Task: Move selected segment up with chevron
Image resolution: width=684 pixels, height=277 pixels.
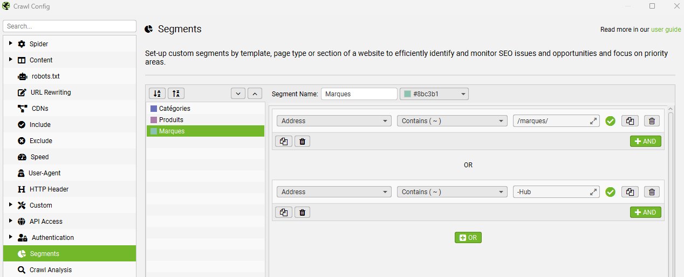Action: click(255, 94)
